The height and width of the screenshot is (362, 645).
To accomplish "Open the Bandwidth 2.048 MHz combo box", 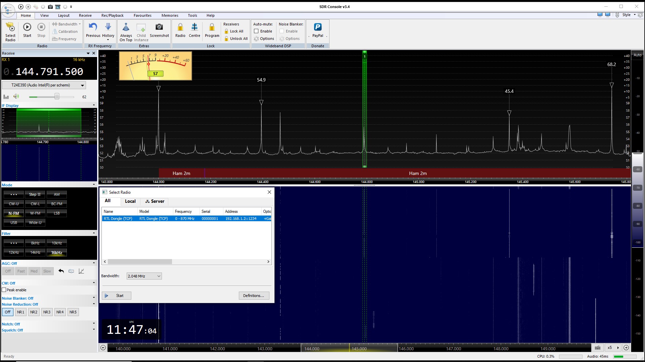I will tap(144, 276).
